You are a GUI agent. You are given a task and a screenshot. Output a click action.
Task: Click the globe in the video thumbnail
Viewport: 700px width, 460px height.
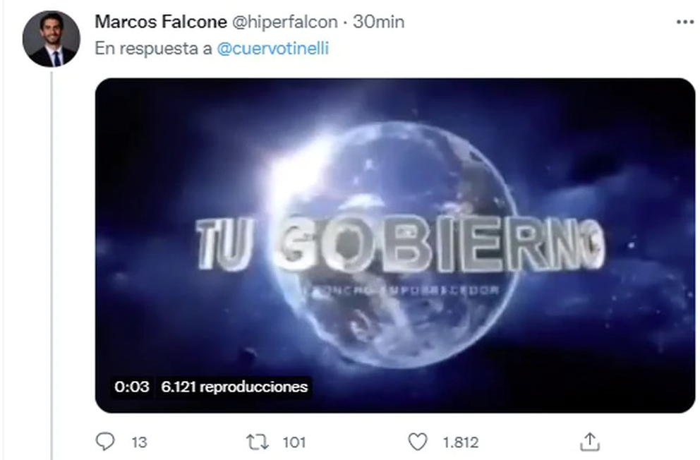coord(395,245)
